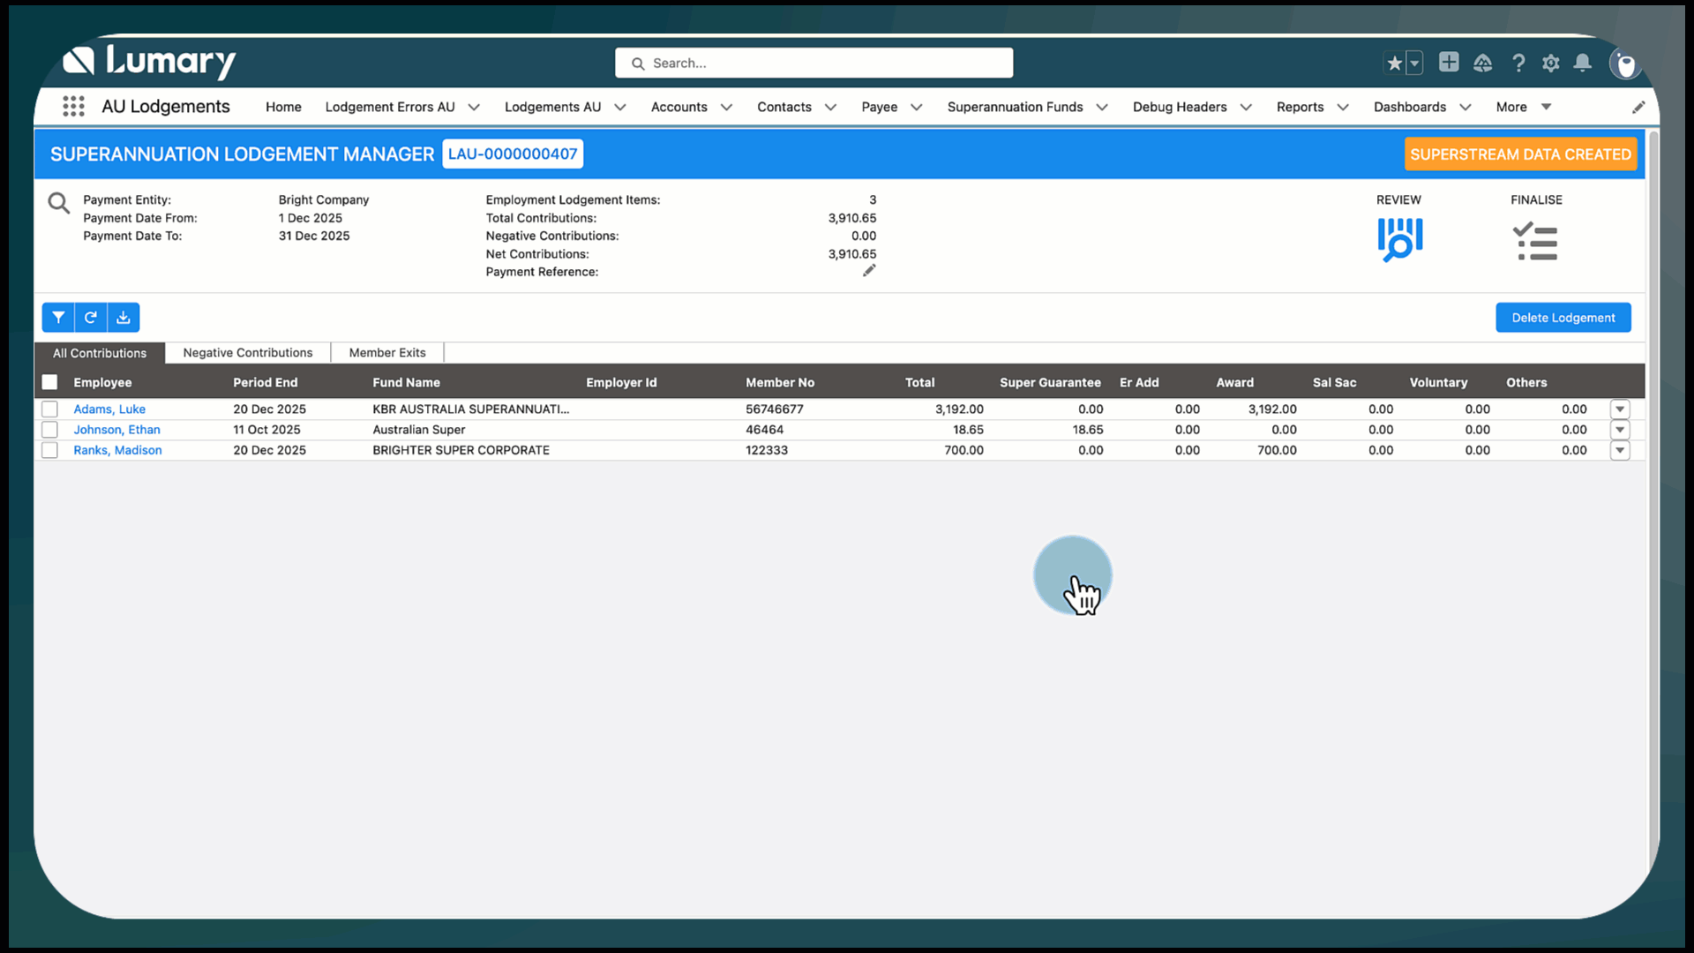Switch to the Negative Contributions tab
Screen dimensions: 1694x953
point(247,353)
